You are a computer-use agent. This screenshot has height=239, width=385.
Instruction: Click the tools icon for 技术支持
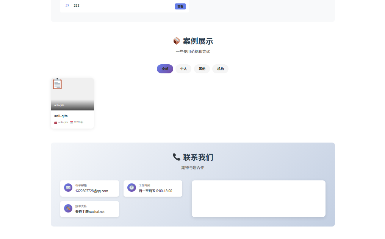coord(68,208)
